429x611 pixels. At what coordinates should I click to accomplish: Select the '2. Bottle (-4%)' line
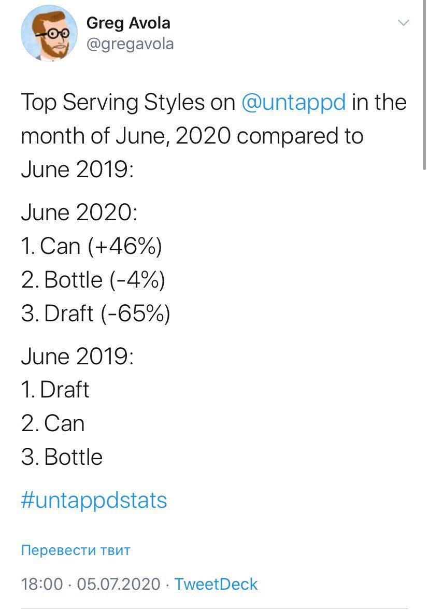(93, 280)
